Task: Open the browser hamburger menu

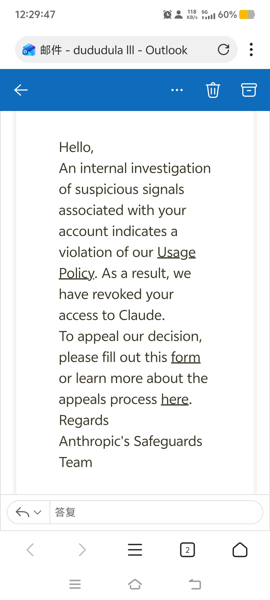Action: pos(135,550)
